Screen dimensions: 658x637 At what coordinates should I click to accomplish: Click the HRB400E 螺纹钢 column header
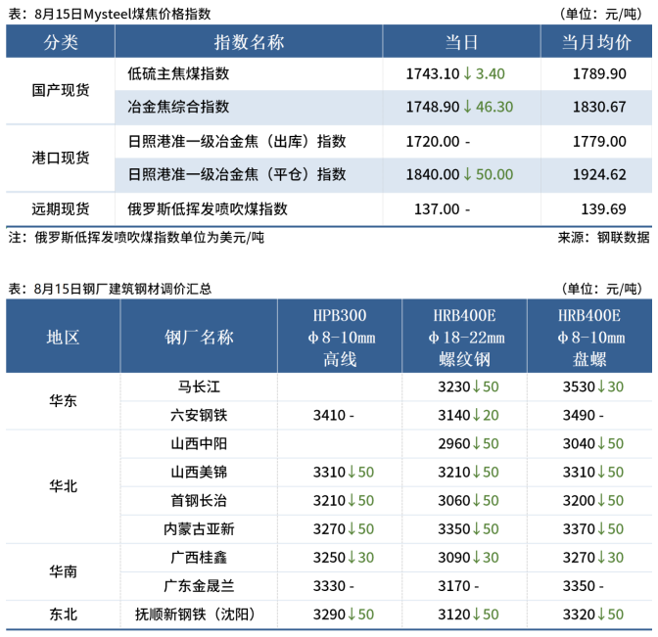pyautogui.click(x=464, y=337)
